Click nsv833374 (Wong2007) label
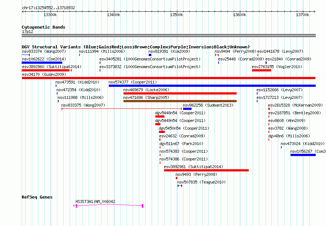Image resolution: width=326 pixels, height=226 pixels. tap(44, 51)
